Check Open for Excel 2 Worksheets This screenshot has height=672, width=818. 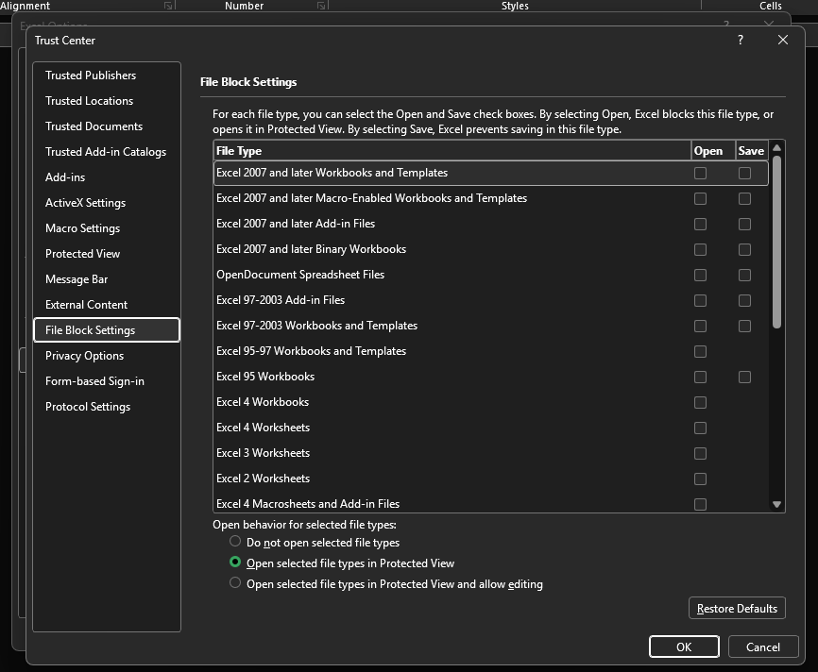click(700, 479)
